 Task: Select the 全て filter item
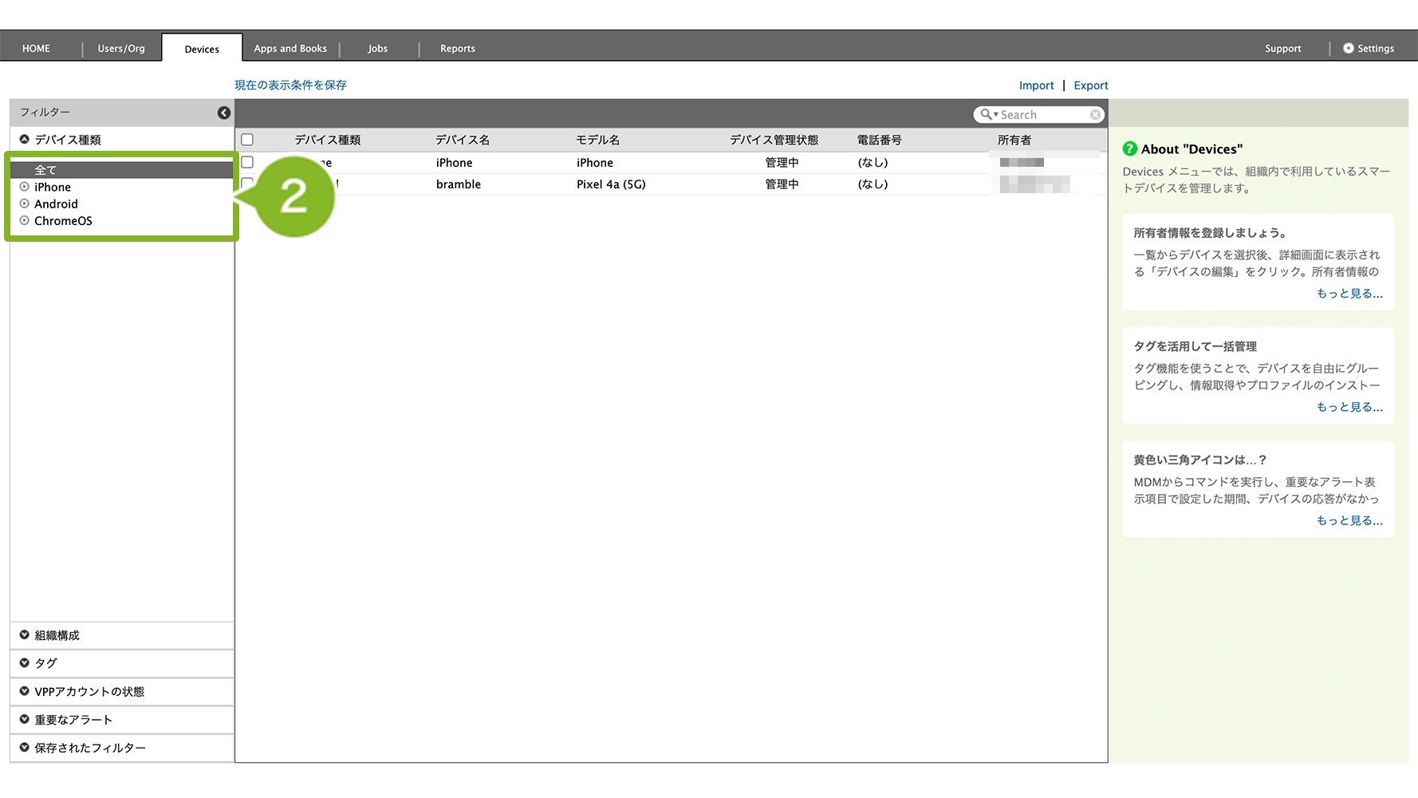[45, 170]
